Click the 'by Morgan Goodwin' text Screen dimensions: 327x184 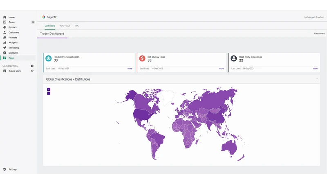tap(314, 17)
